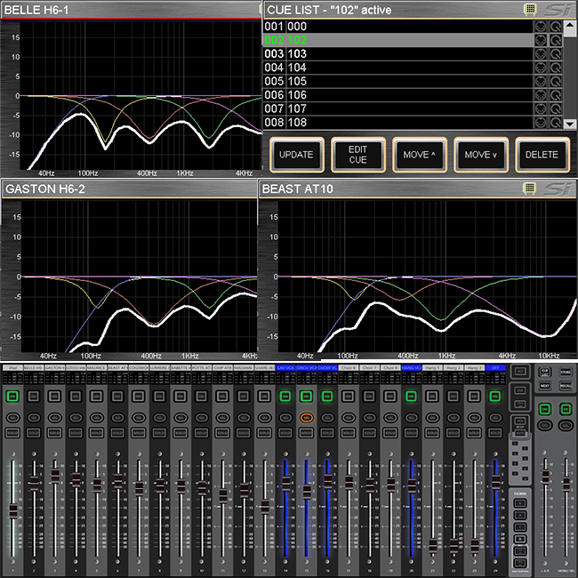Toggle ON for the Choir 6 channel
Image resolution: width=578 pixels, height=578 pixels.
pyautogui.click(x=349, y=397)
